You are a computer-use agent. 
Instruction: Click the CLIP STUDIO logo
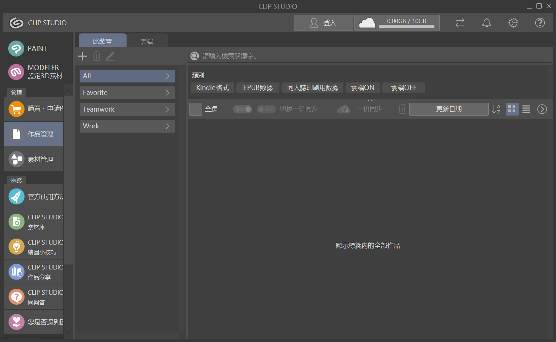16,23
